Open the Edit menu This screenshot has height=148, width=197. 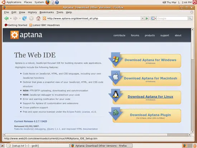pyautogui.click(x=14, y=12)
